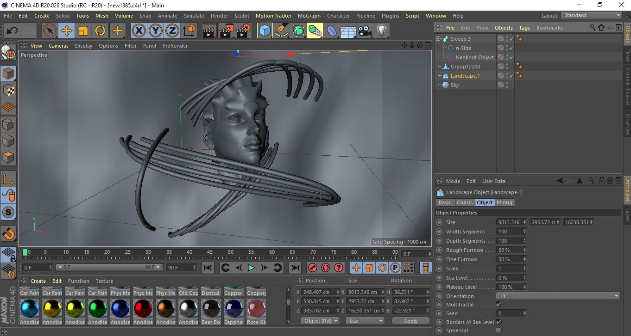The height and width of the screenshot is (336, 631).
Task: Open the Object (Rel) dropdown
Action: coord(320,321)
